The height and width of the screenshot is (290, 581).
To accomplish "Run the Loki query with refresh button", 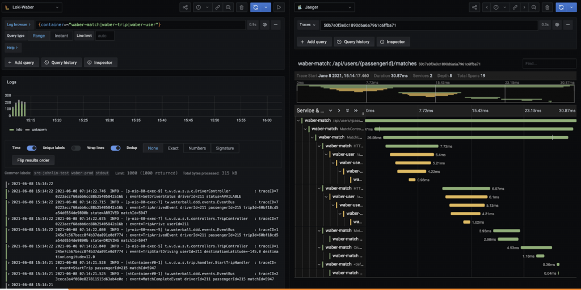I will [256, 7].
